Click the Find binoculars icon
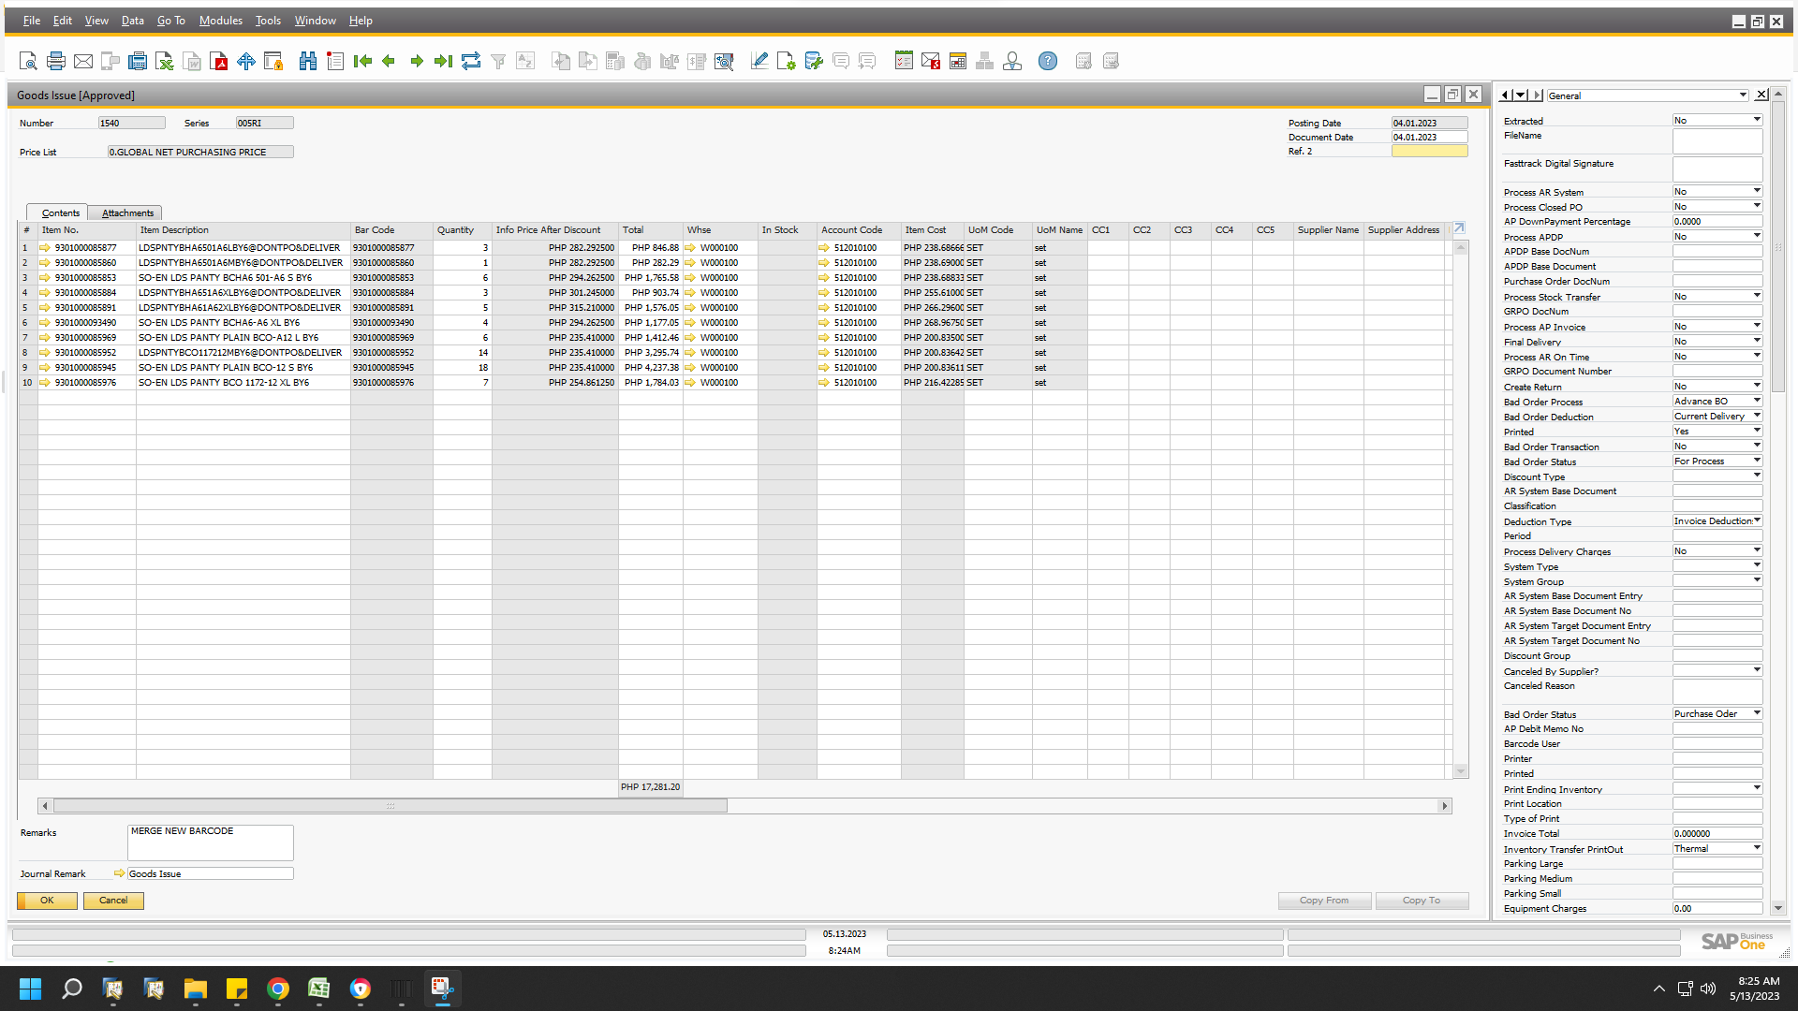 click(x=308, y=62)
